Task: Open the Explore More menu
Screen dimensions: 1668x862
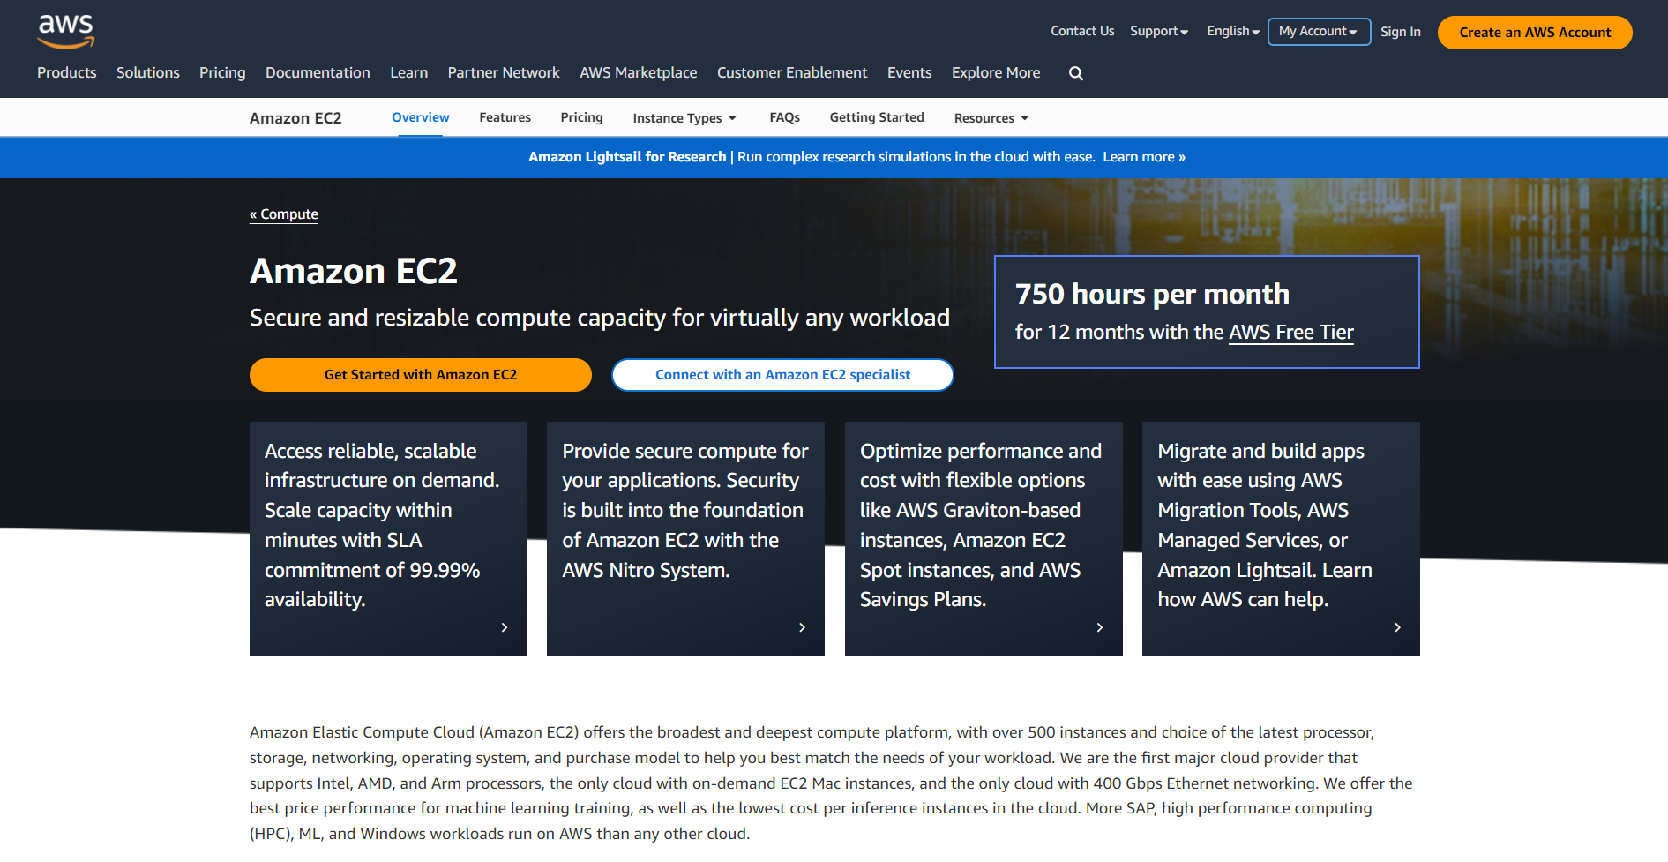Action: coord(996,72)
